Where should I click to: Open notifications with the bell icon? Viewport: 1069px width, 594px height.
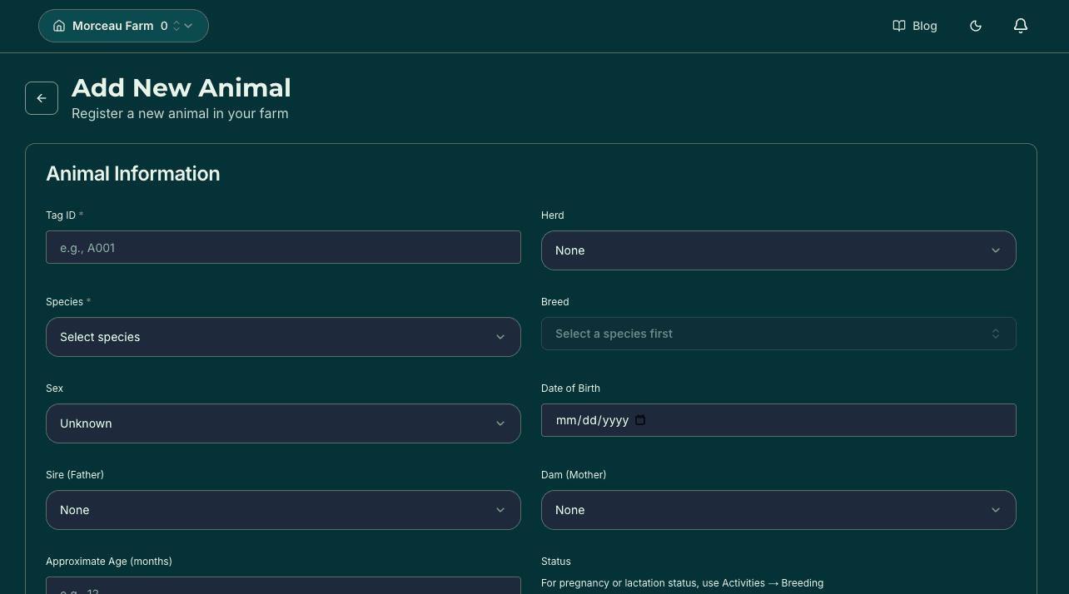click(x=1021, y=26)
